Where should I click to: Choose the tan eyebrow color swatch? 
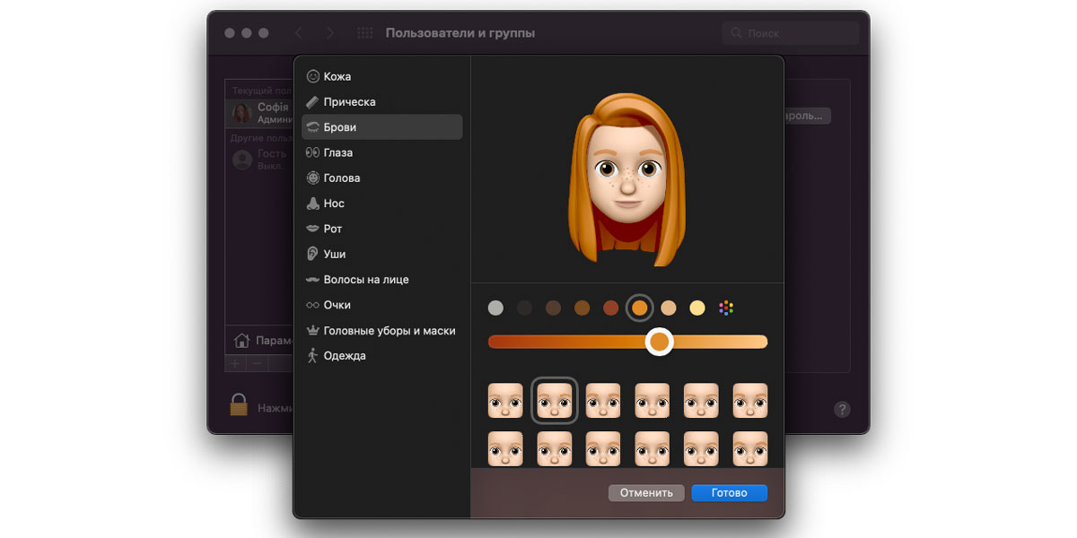(x=669, y=308)
